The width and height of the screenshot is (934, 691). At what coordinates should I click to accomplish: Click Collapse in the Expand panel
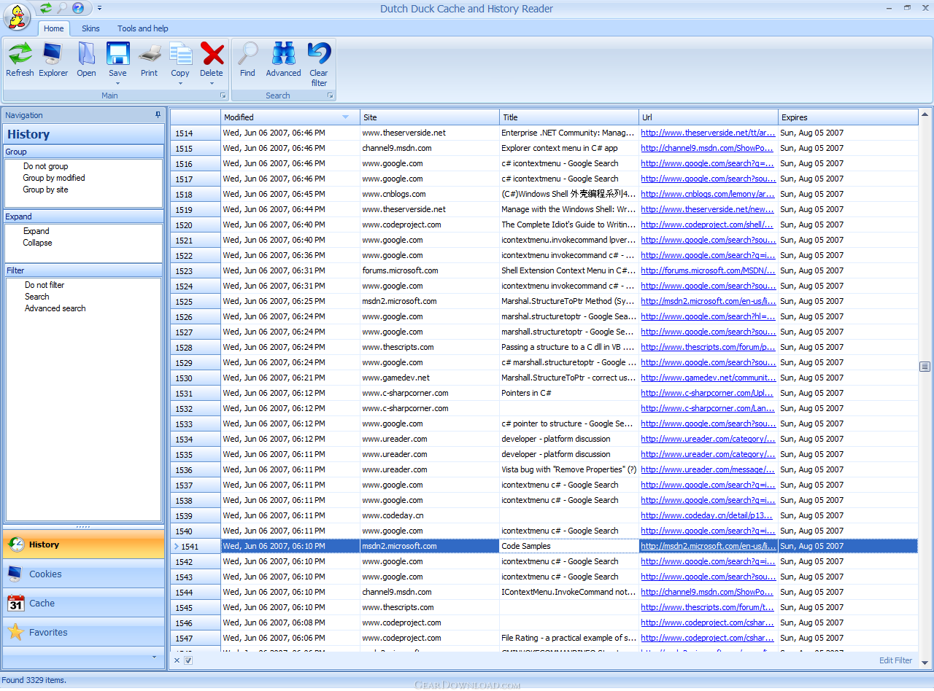click(37, 243)
